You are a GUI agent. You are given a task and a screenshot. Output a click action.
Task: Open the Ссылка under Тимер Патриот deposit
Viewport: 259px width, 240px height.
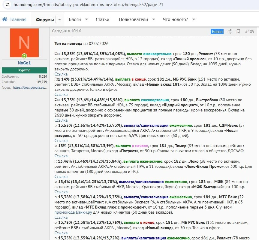click(x=61, y=156)
